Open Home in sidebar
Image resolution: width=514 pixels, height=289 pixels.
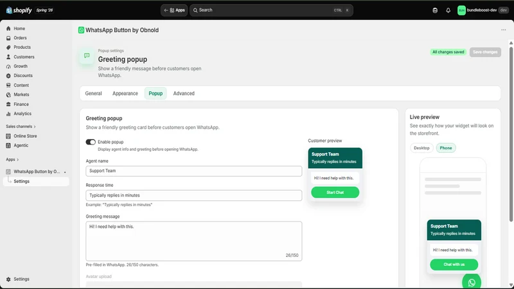(x=19, y=28)
